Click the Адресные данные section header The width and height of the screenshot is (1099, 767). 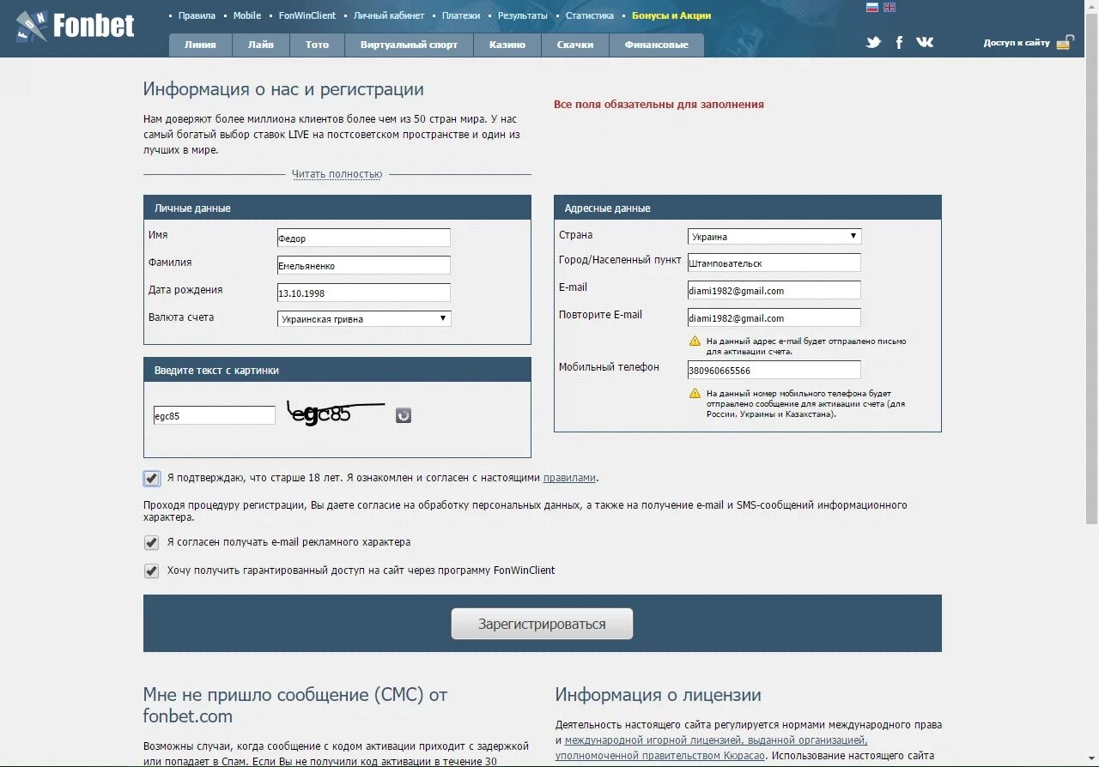tap(748, 208)
